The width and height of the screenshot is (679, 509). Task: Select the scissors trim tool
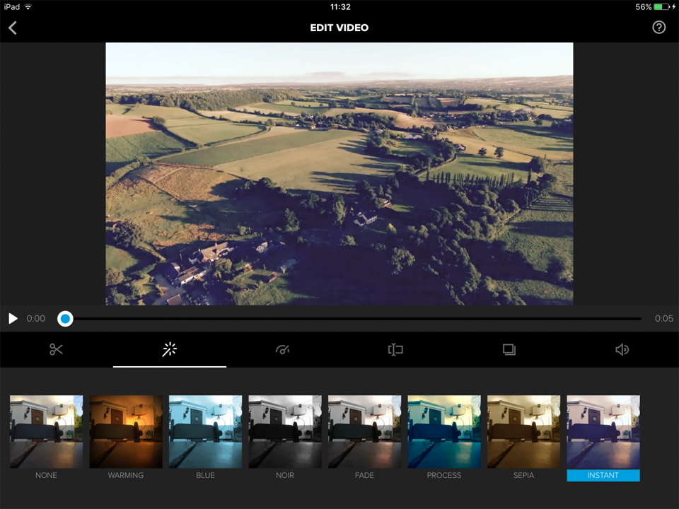[57, 349]
